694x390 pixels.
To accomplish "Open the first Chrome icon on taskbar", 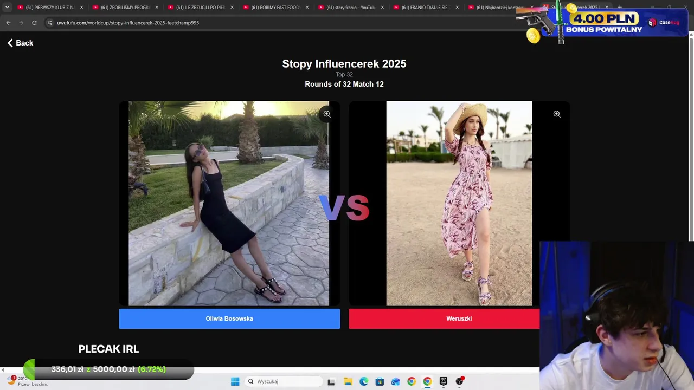I will [x=412, y=381].
